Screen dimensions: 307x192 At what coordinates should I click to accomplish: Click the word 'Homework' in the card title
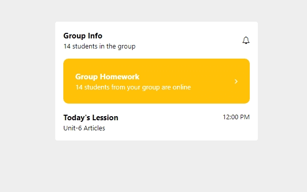click(120, 77)
